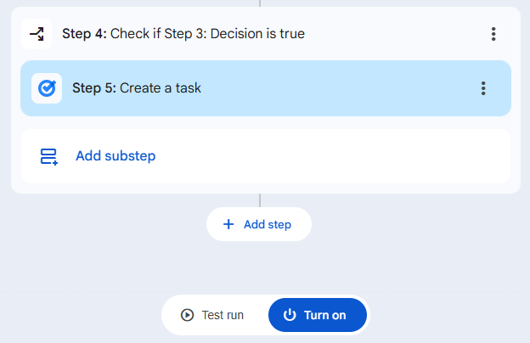
Task: Click the power icon in Turn on
Action: tap(290, 315)
